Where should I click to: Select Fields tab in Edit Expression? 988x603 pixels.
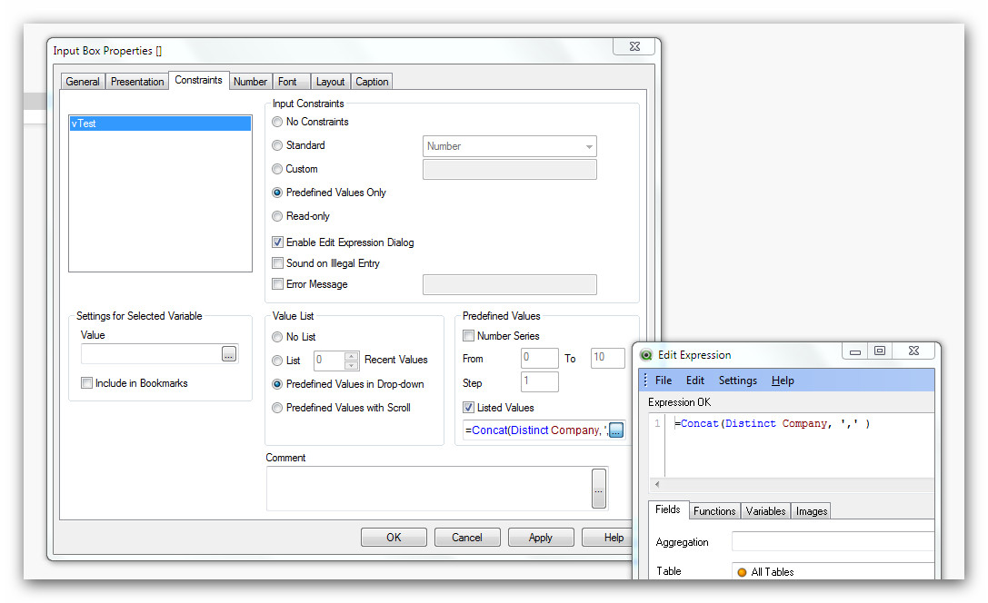[668, 509]
